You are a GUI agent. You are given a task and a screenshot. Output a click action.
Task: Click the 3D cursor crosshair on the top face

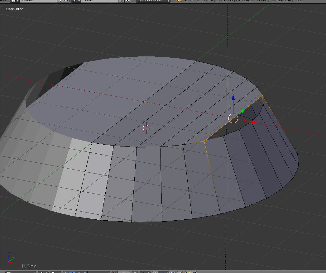pyautogui.click(x=146, y=128)
